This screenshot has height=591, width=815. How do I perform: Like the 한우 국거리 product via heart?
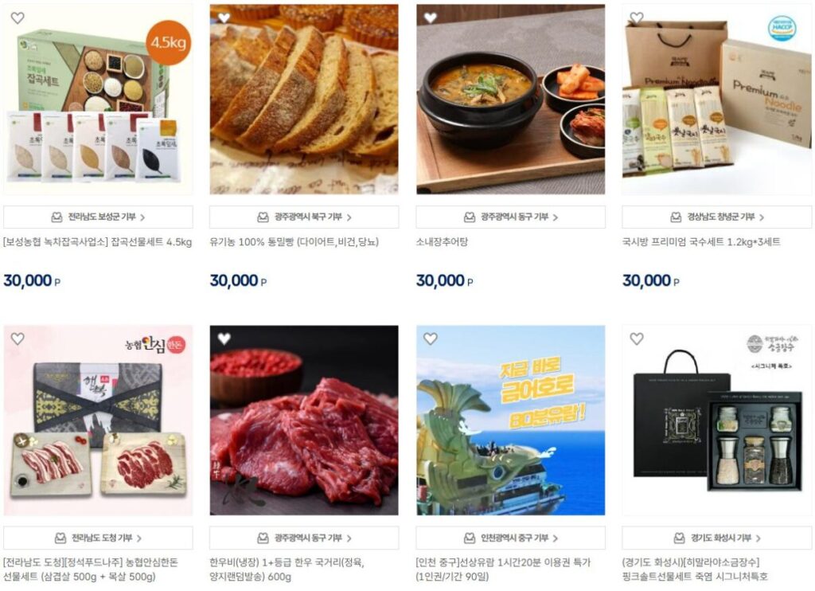(x=224, y=339)
